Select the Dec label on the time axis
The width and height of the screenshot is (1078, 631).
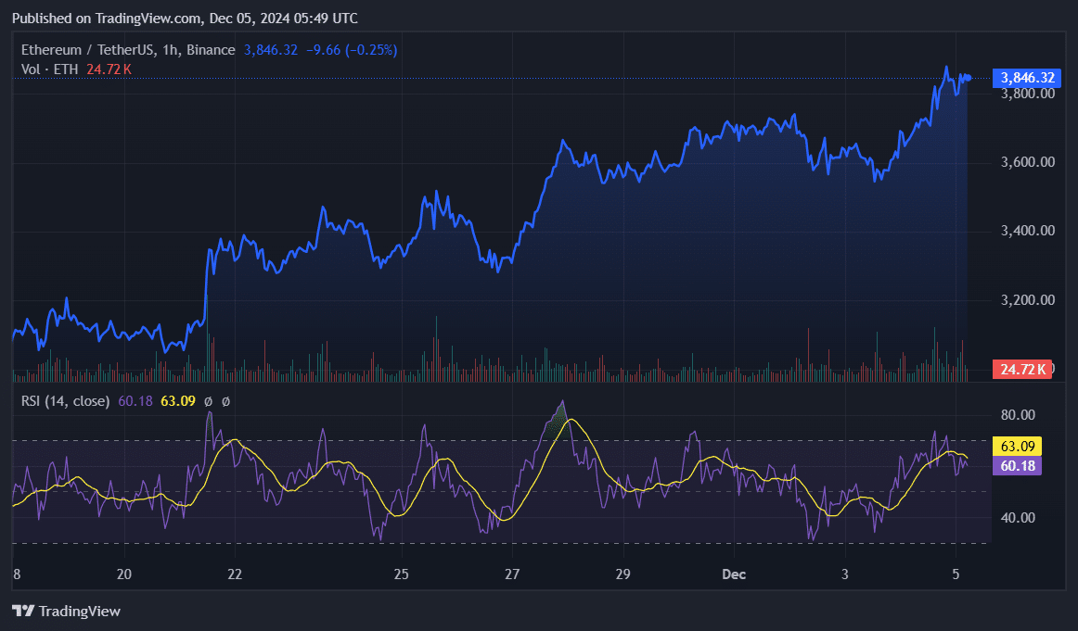(x=734, y=574)
